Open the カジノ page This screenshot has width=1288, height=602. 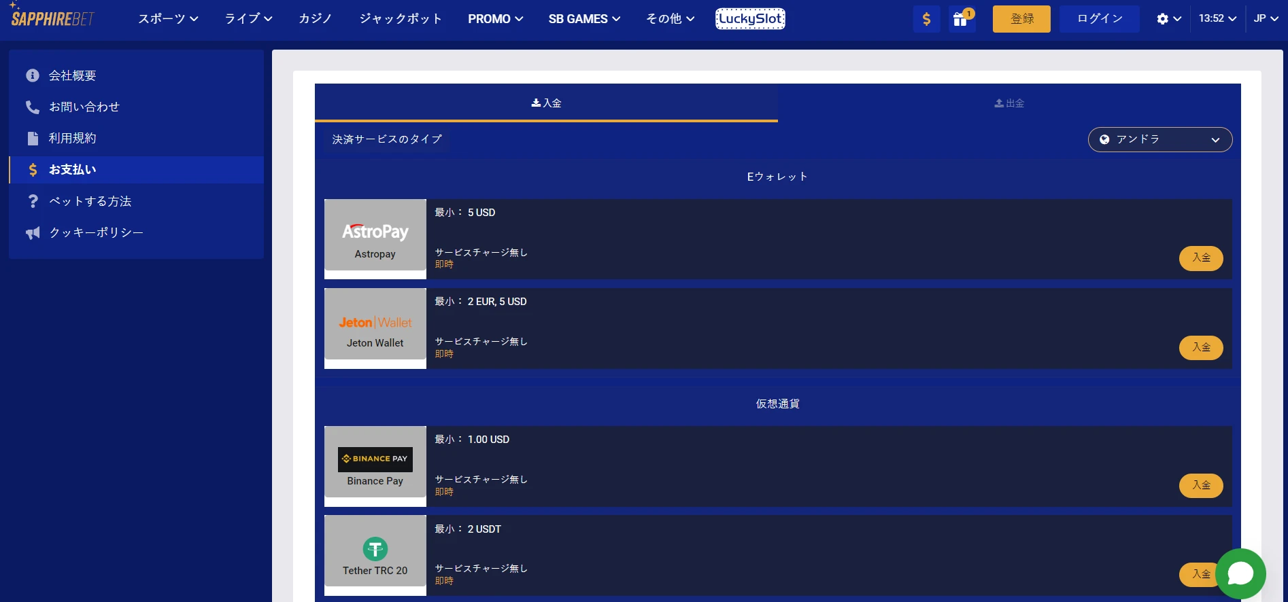point(316,19)
